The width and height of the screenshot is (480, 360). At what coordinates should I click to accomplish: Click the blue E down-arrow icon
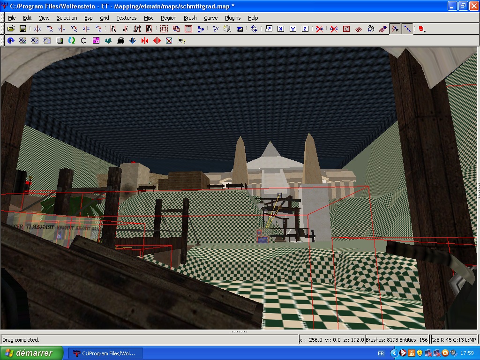(x=133, y=40)
